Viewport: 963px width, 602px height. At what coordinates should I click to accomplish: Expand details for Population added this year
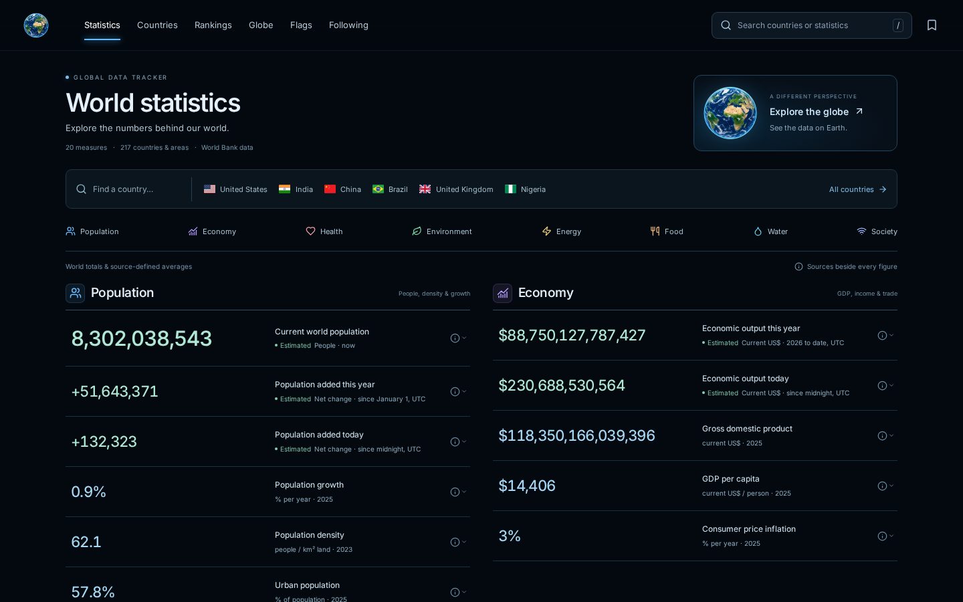(458, 392)
